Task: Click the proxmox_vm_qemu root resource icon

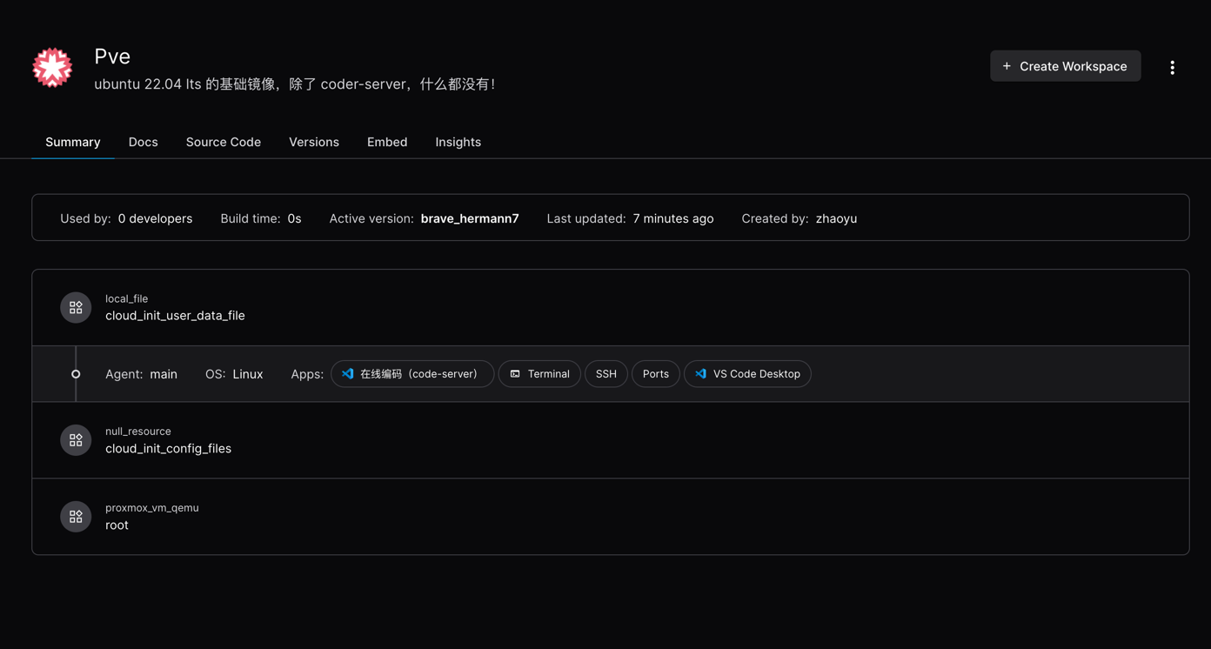Action: (x=76, y=517)
